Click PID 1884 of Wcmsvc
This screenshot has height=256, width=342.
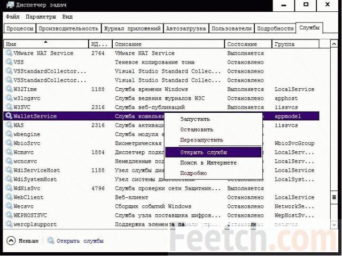click(x=98, y=152)
